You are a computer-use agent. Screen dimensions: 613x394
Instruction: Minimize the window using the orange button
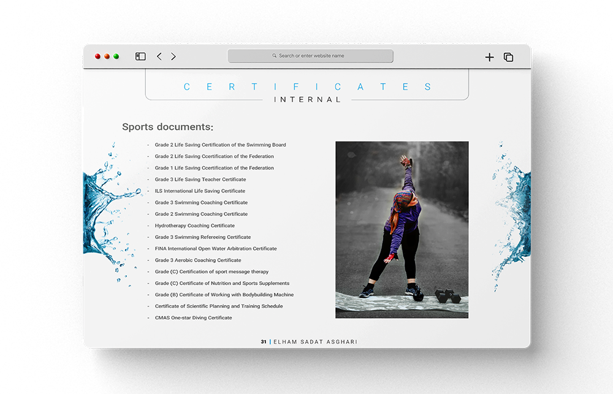click(107, 56)
